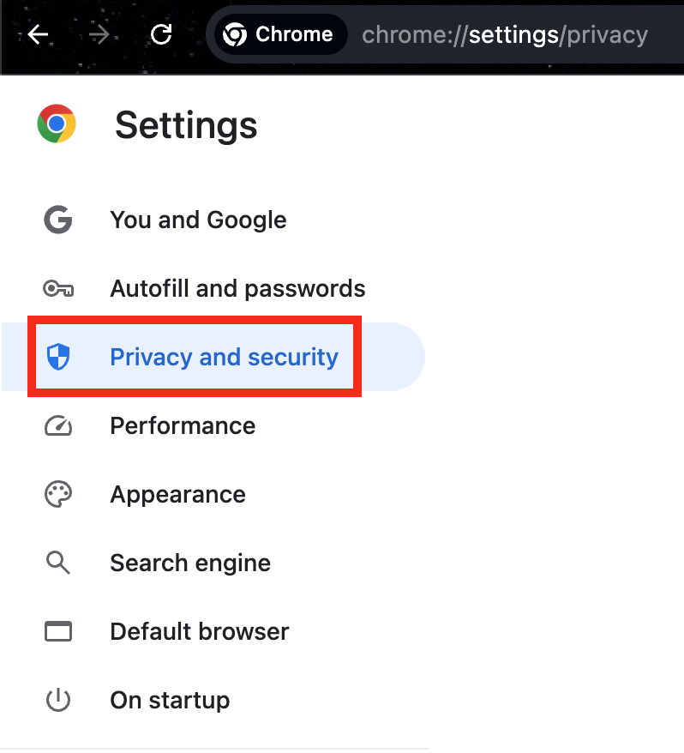This screenshot has height=753, width=684.
Task: Click the power icon for startup
Action: coord(58,700)
